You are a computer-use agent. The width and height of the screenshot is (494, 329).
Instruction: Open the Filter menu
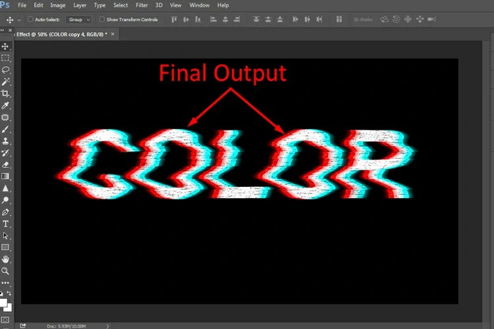click(x=142, y=5)
